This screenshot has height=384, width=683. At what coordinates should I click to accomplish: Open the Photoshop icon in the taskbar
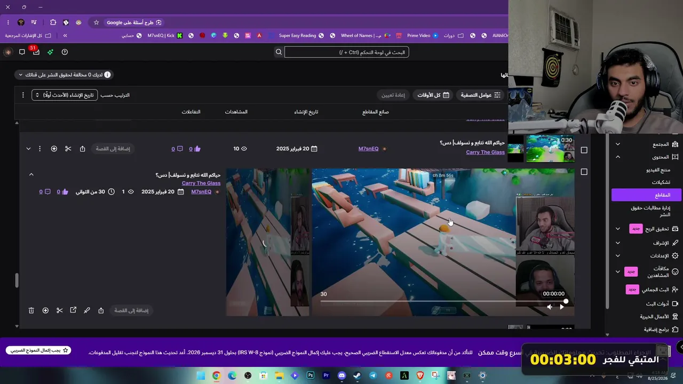coord(311,375)
